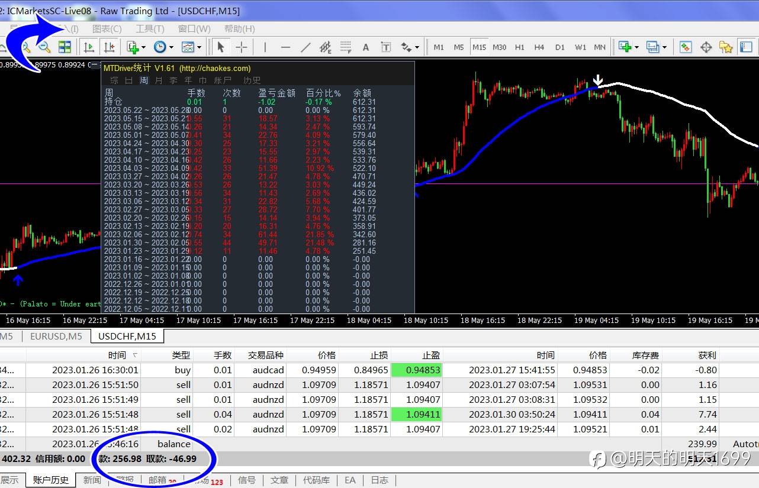759x488 pixels.
Task: Toggle the Navigator folder-star icon
Action: pyautogui.click(x=726, y=47)
